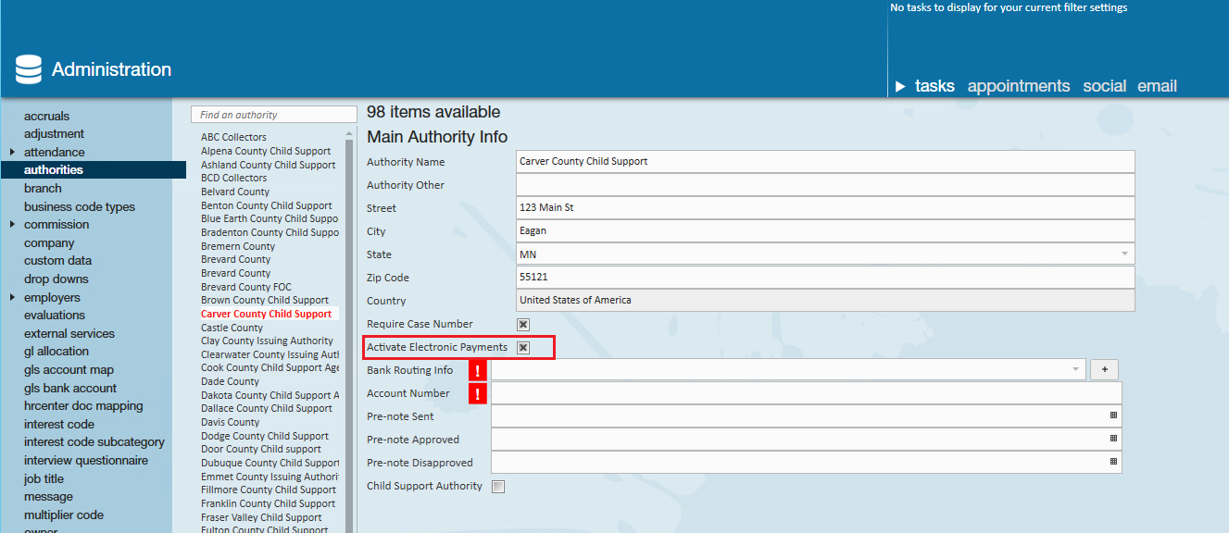The image size is (1229, 533).
Task: Open gls account map section
Action: click(69, 369)
